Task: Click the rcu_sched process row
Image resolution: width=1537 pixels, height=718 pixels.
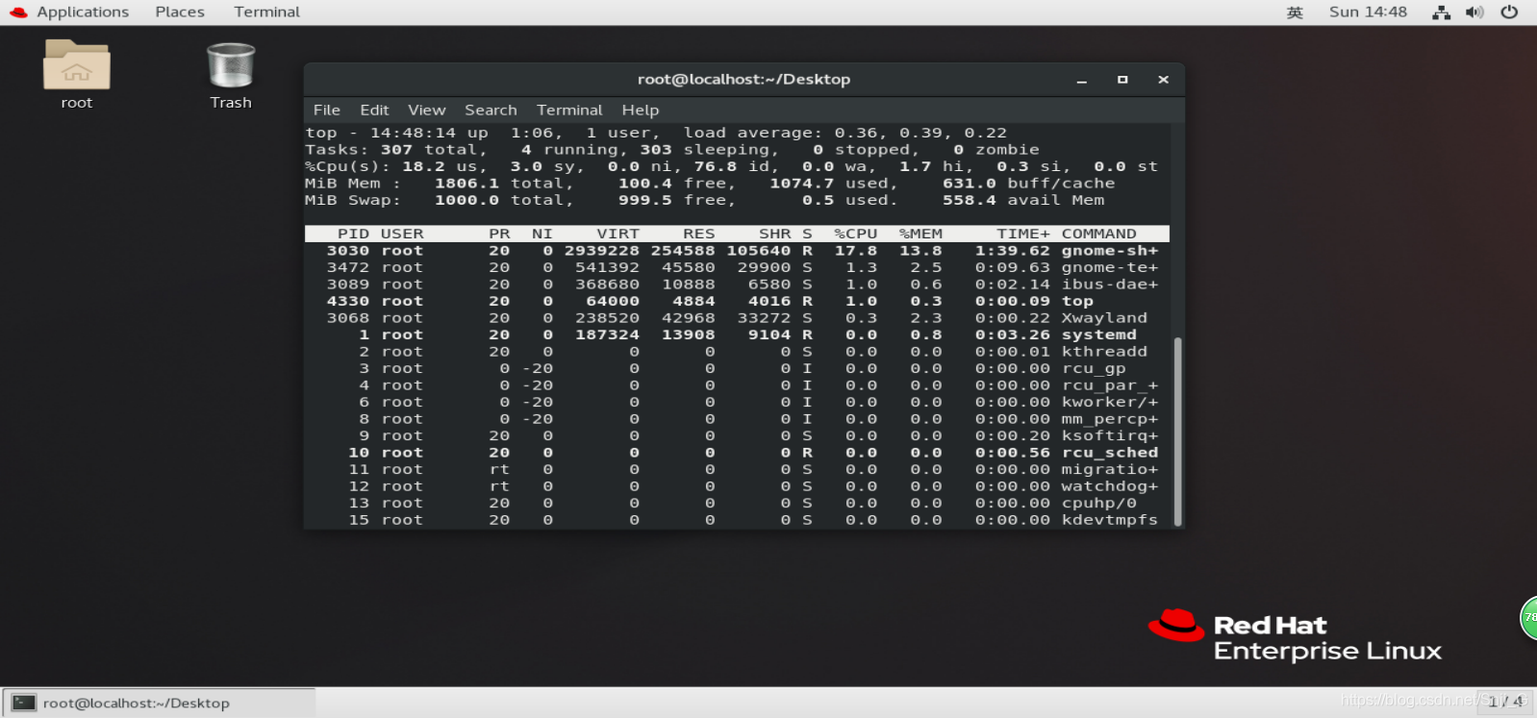Action: pos(737,453)
